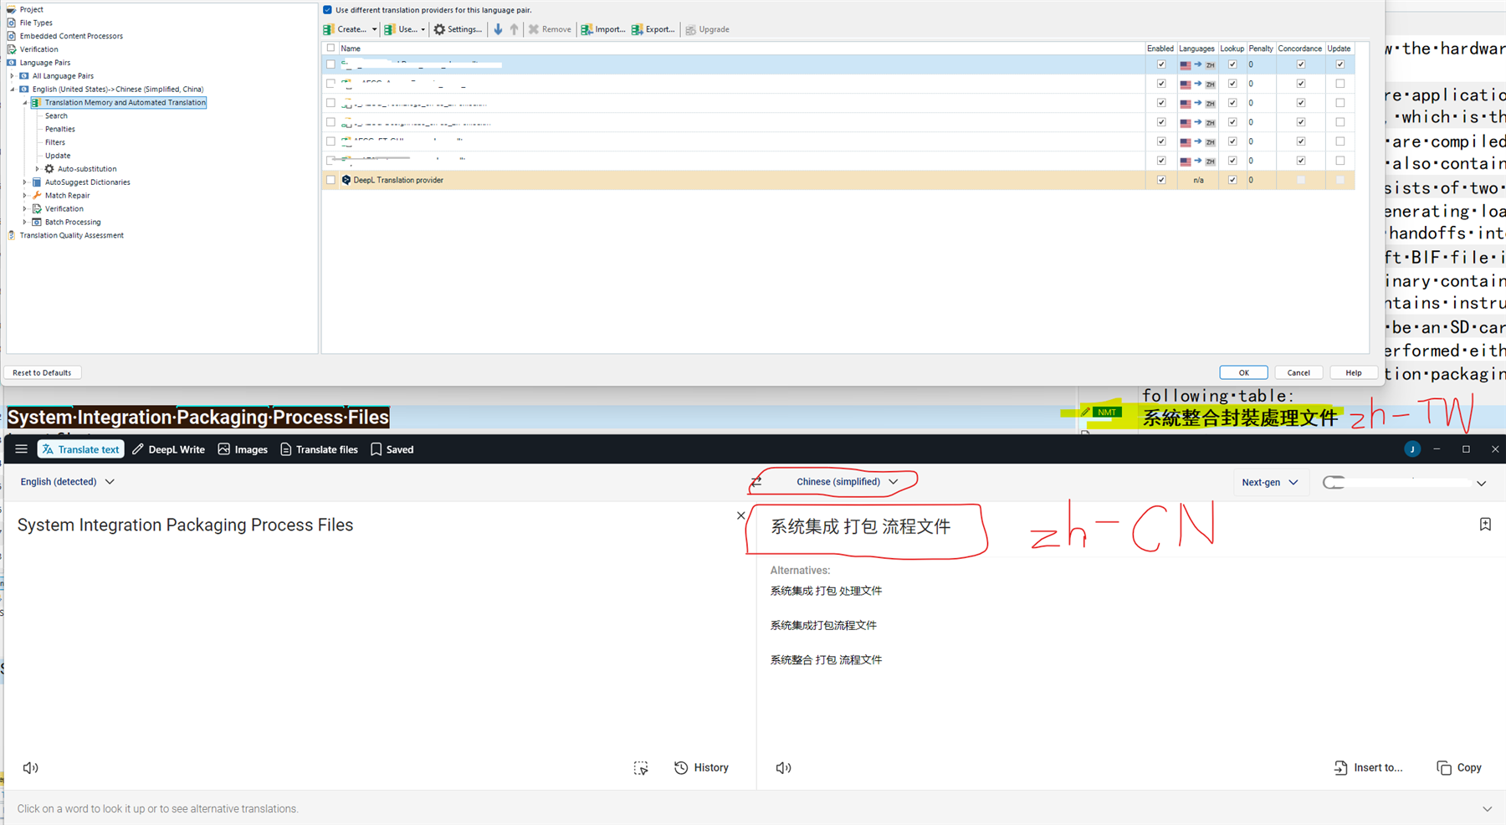Click the DeepL Translation provider icon

click(x=346, y=180)
